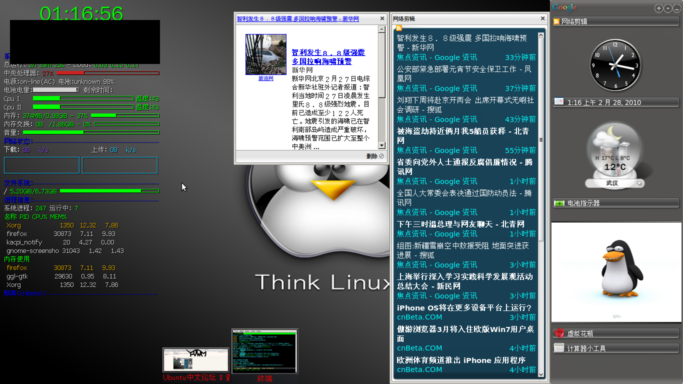Click source label 焦点资讯 - Google 资讯 at 55分钟前

click(x=437, y=150)
